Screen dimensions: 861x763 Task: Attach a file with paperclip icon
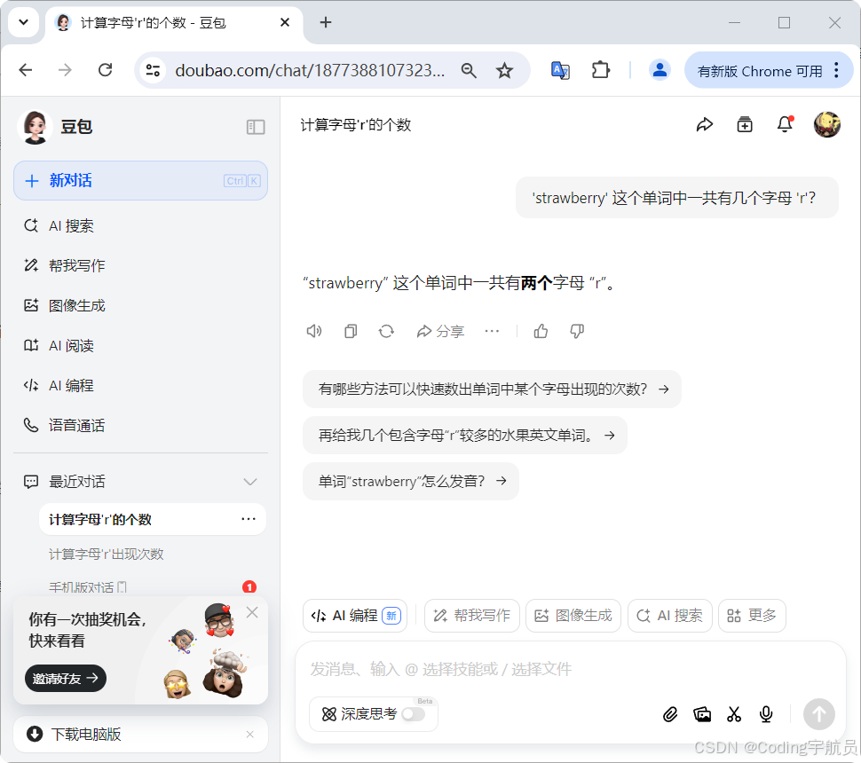670,714
